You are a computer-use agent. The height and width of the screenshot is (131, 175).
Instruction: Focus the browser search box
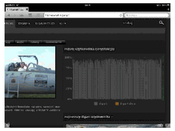coord(147,15)
